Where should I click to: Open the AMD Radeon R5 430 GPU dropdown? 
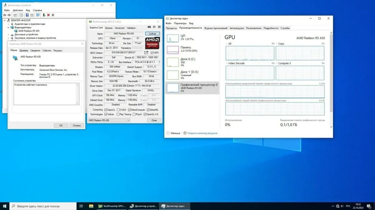(x=109, y=120)
